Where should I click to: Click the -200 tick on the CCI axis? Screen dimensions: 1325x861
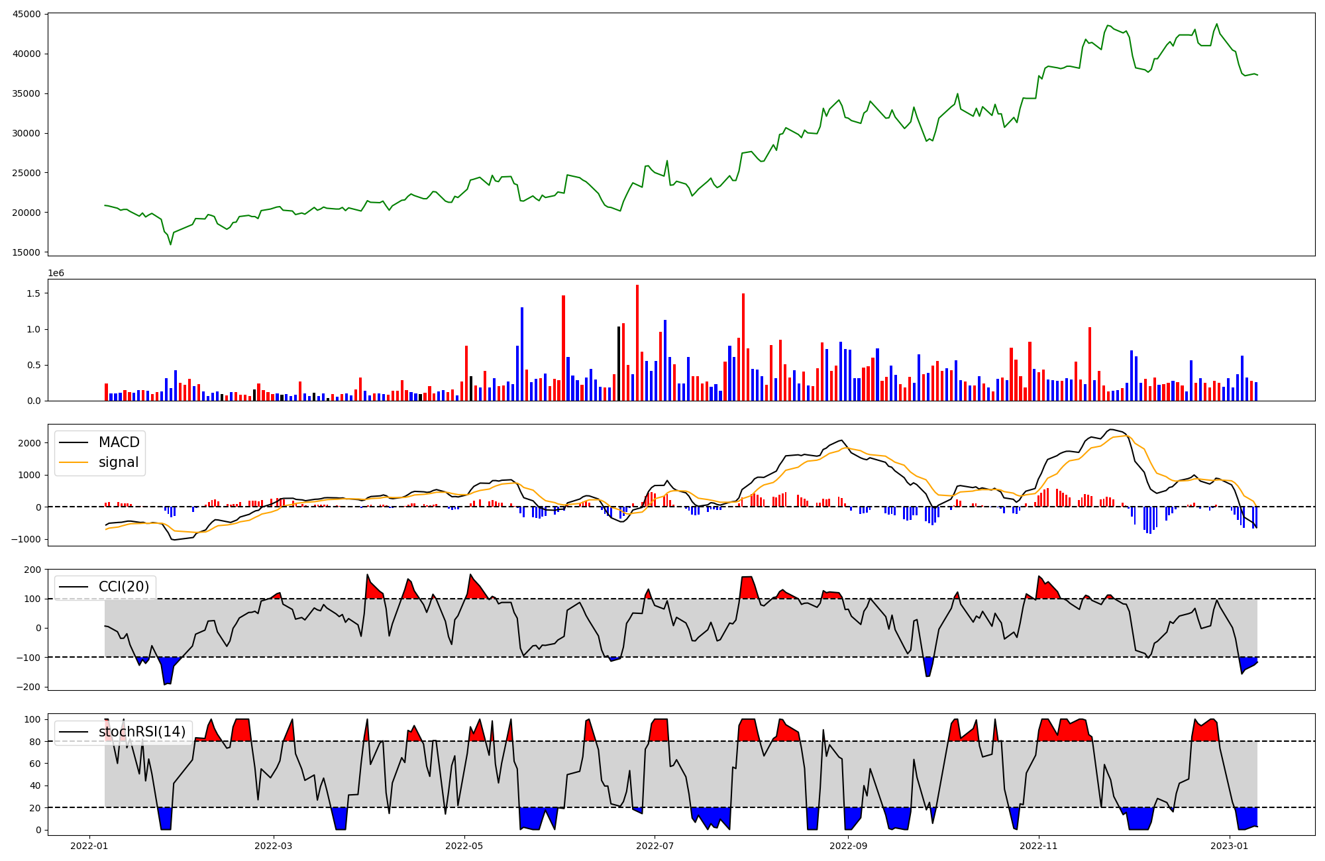(x=29, y=687)
